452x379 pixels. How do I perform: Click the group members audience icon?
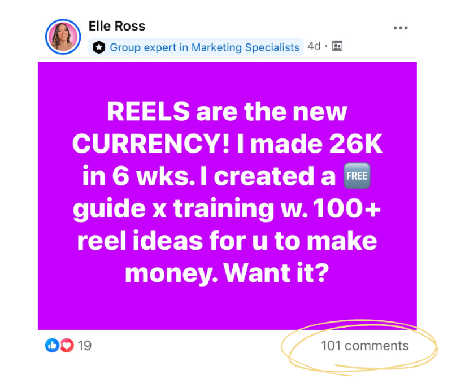337,46
